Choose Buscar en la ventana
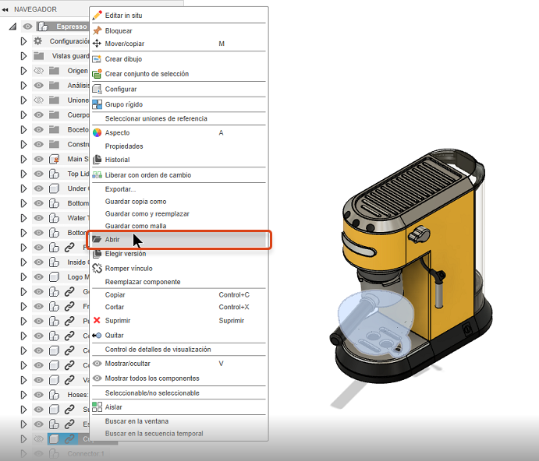 (x=137, y=421)
